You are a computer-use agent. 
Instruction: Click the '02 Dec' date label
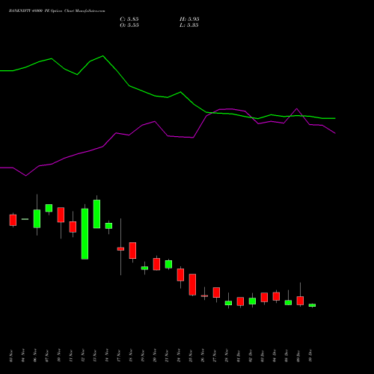click(251, 355)
